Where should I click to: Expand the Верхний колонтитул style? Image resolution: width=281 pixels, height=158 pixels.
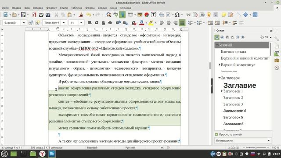coord(220,65)
